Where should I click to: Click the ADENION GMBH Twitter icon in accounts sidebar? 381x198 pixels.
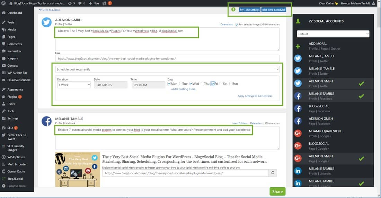[298, 83]
